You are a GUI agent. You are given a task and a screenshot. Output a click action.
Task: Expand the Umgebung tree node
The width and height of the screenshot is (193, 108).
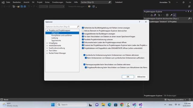(x=47, y=43)
